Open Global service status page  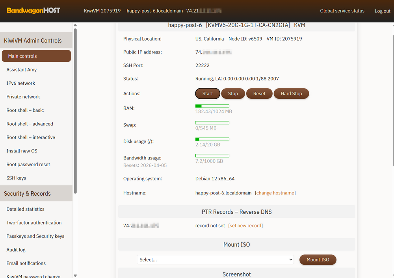coord(342,11)
